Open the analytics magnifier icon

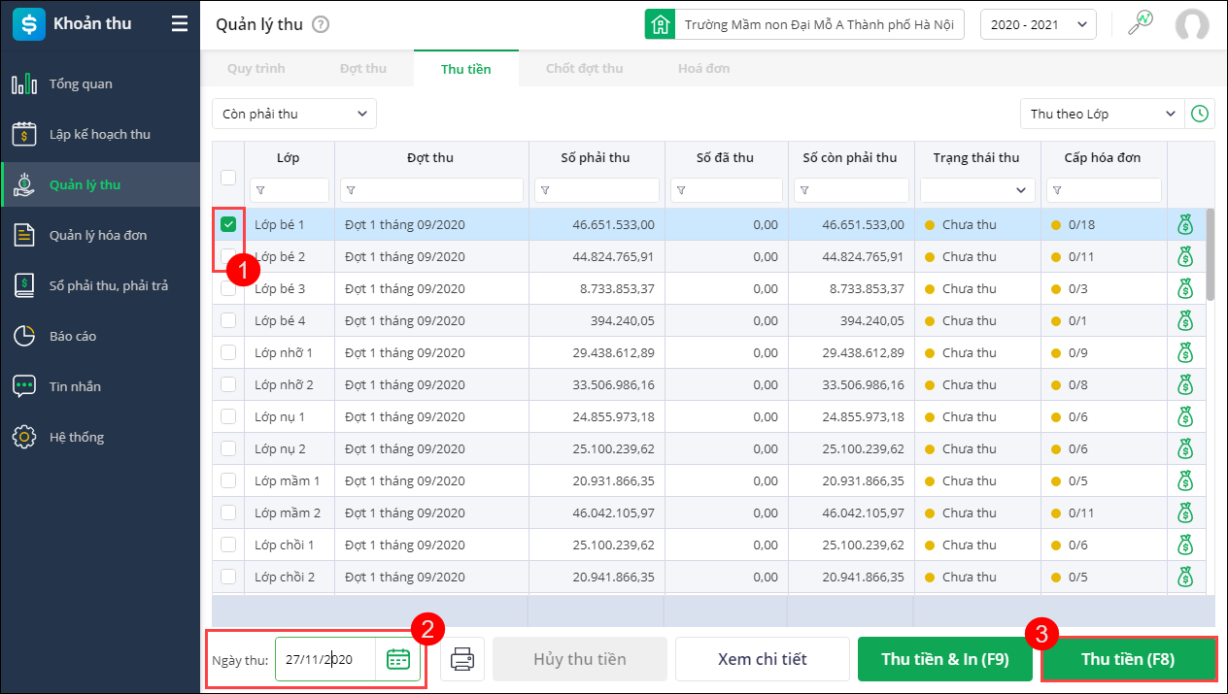(x=1140, y=24)
